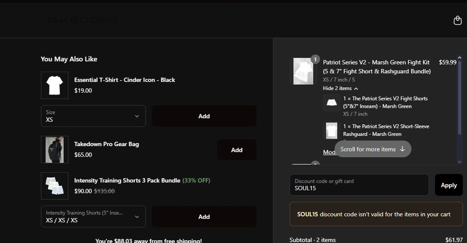467x243 pixels.
Task: Add the Takedown Pro Gear Bag
Action: click(237, 150)
